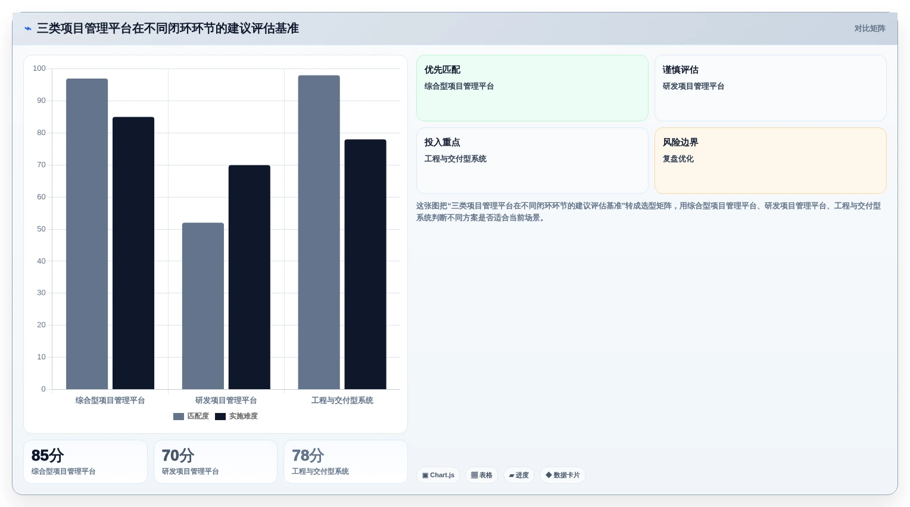The height and width of the screenshot is (507, 910).
Task: Open the 优先匹配 card
Action: 532,88
